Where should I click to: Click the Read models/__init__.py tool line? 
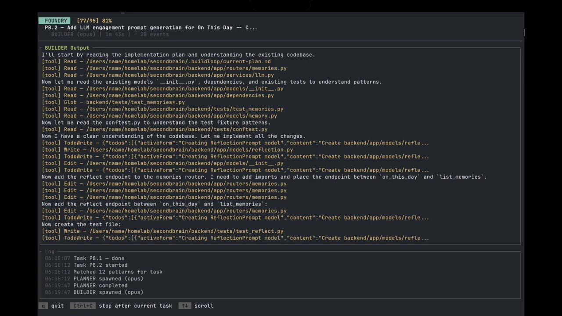tap(162, 89)
